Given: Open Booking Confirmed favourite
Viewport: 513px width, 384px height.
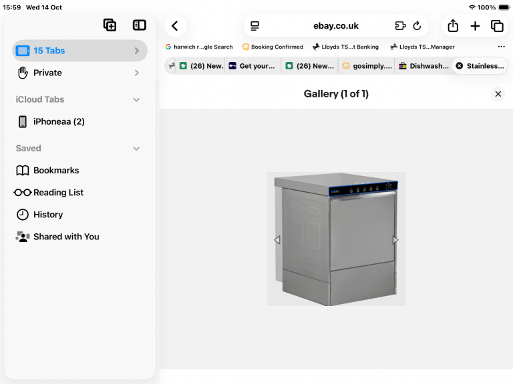Looking at the screenshot, I should [x=273, y=47].
